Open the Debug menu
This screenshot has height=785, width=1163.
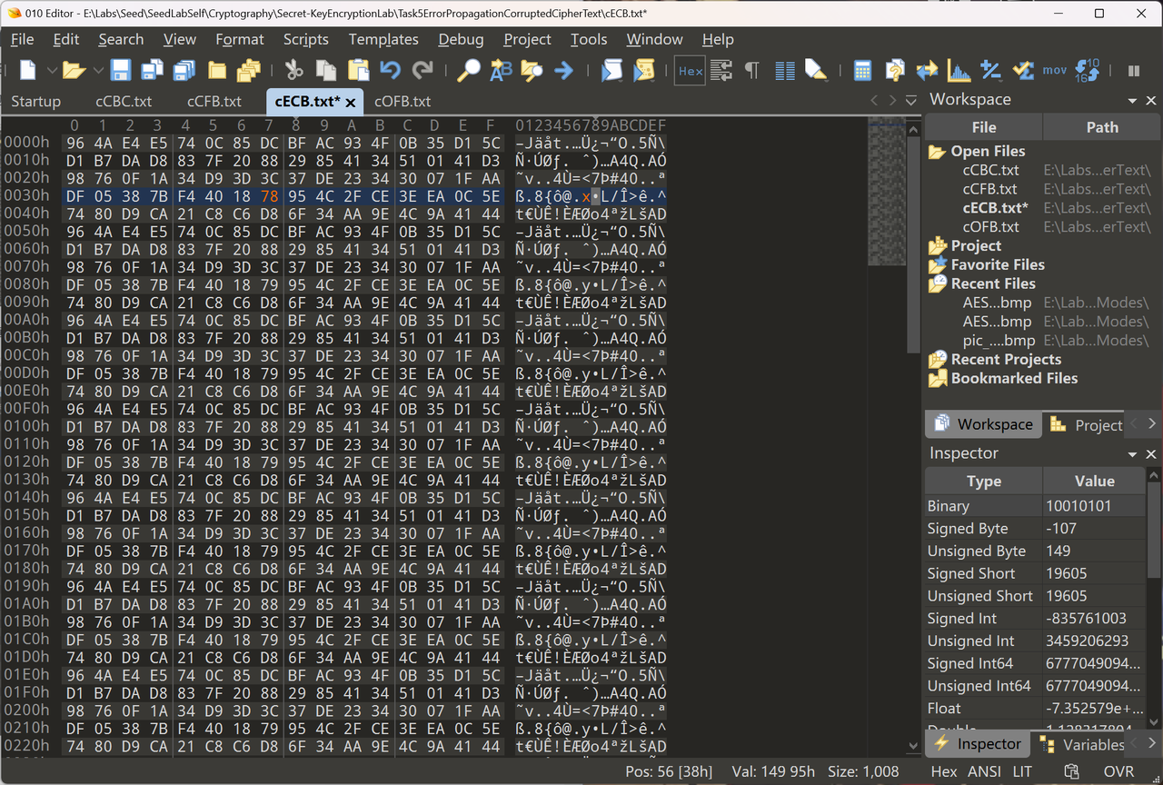[x=461, y=39]
